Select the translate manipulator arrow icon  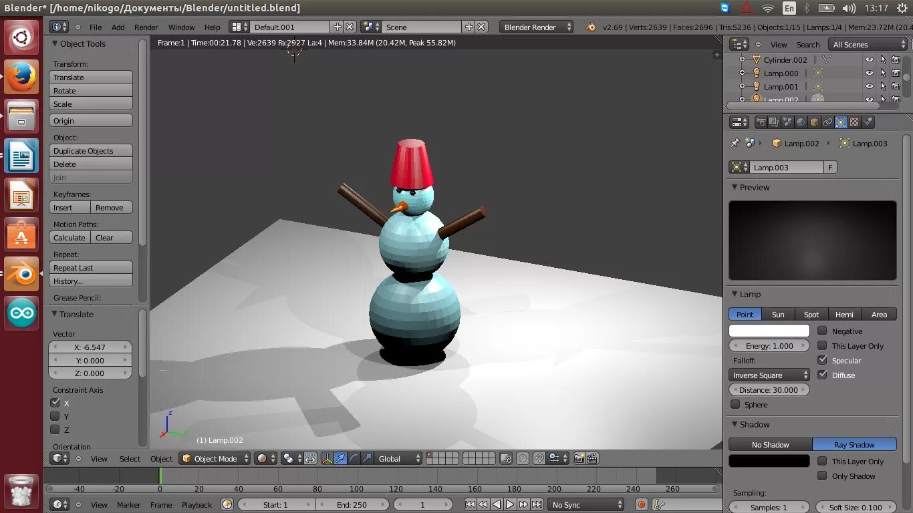tap(340, 458)
